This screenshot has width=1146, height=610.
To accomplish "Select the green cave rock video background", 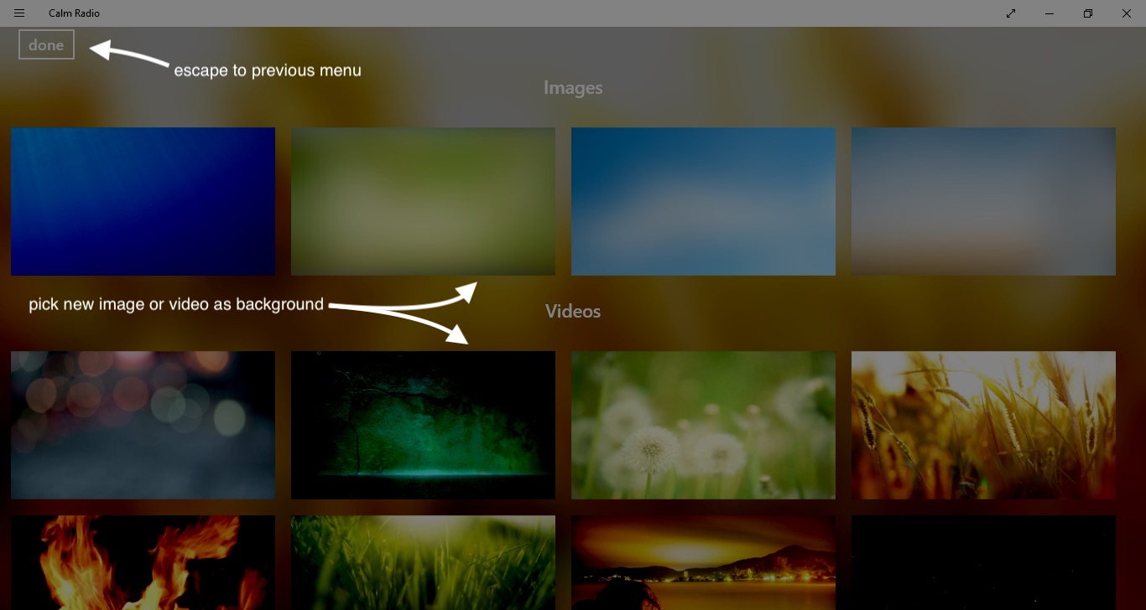I will (x=423, y=425).
